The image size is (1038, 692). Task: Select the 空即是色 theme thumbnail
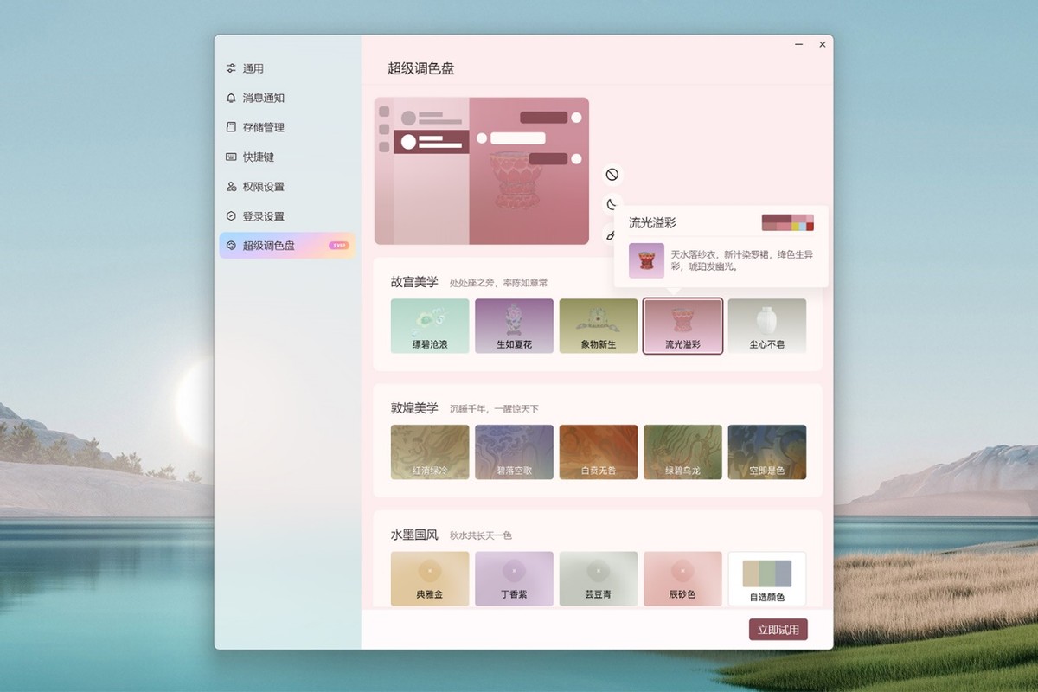pos(766,451)
